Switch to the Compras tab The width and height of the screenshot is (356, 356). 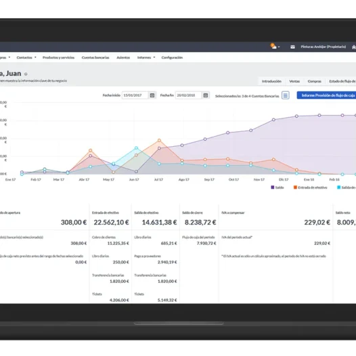pos(315,81)
